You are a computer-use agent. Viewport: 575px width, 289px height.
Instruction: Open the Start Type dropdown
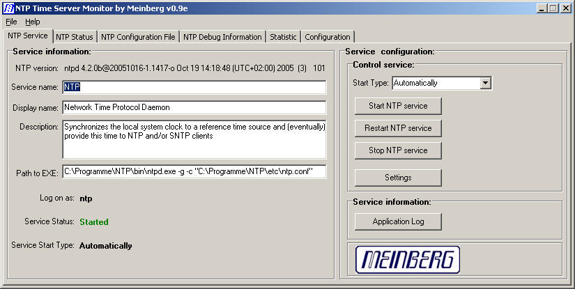point(486,83)
